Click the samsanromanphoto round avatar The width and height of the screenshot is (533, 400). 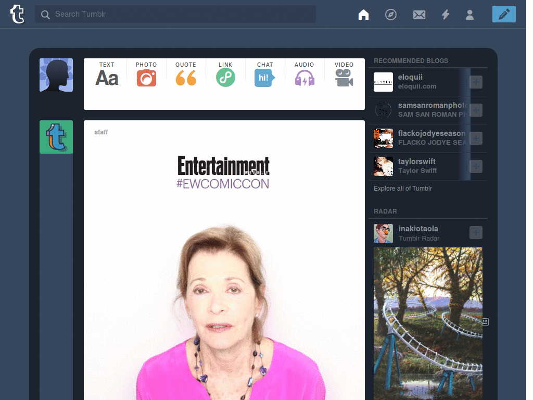[383, 110]
